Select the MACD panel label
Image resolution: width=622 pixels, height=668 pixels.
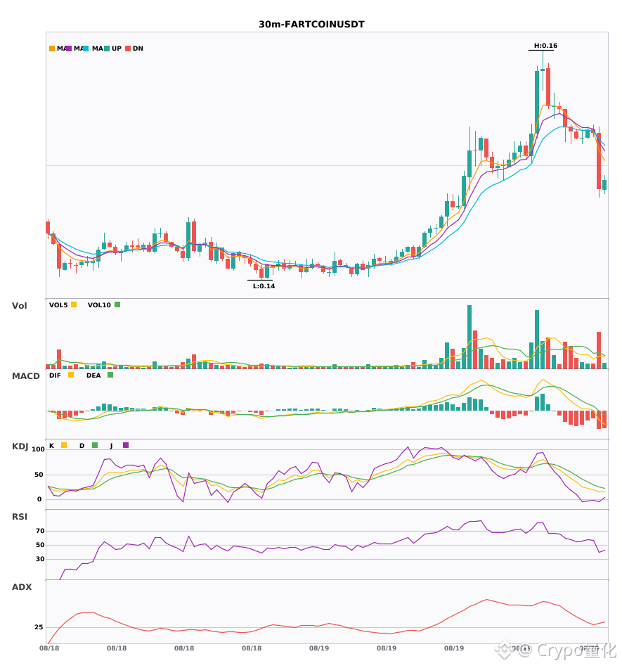(25, 375)
